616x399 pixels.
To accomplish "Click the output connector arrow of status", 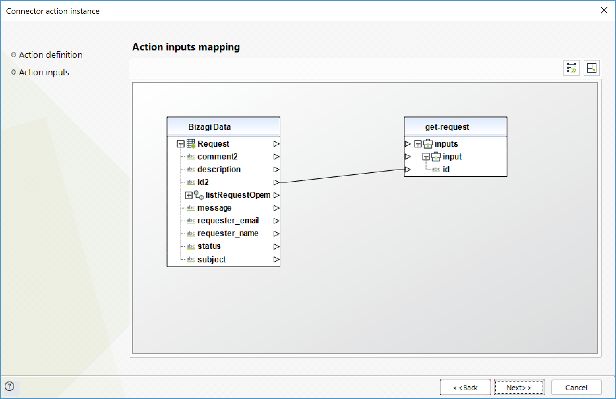I will [276, 247].
